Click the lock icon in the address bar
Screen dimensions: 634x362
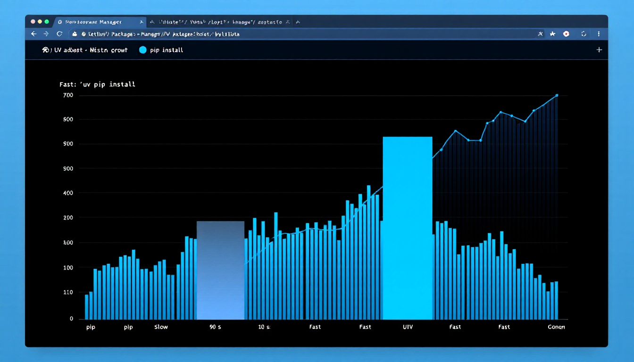coord(75,34)
